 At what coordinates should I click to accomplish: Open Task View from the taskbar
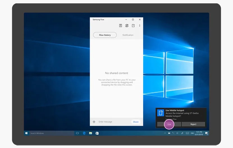pyautogui.click(x=77, y=133)
